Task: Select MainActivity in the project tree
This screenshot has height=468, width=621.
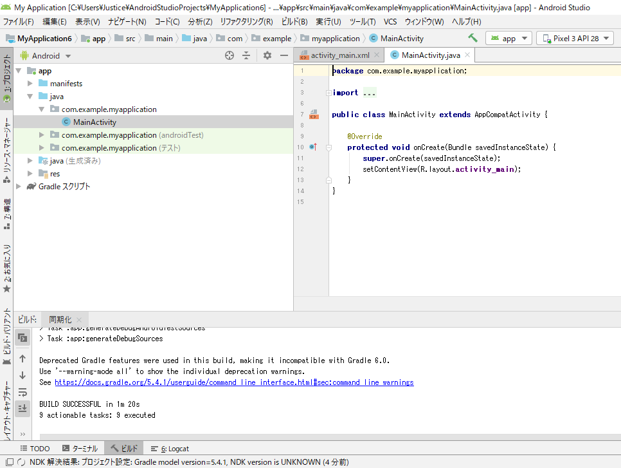Action: tap(94, 122)
